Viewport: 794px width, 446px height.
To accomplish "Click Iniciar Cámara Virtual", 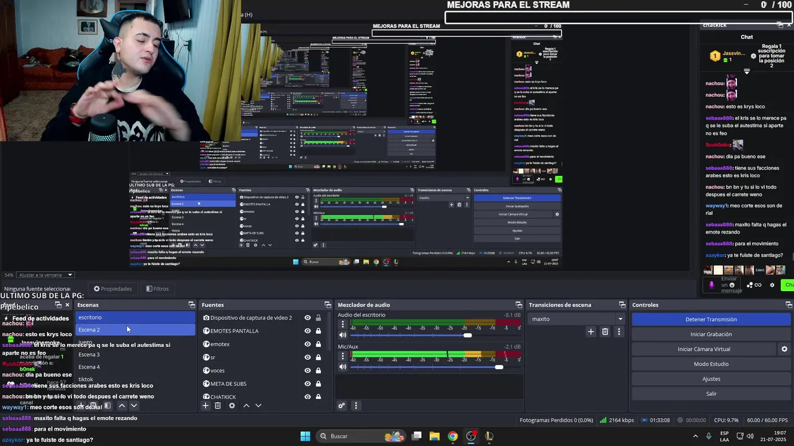I will click(704, 349).
